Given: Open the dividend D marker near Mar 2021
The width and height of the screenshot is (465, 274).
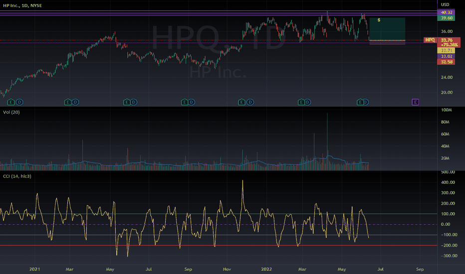Looking at the screenshot, I should pos(75,102).
